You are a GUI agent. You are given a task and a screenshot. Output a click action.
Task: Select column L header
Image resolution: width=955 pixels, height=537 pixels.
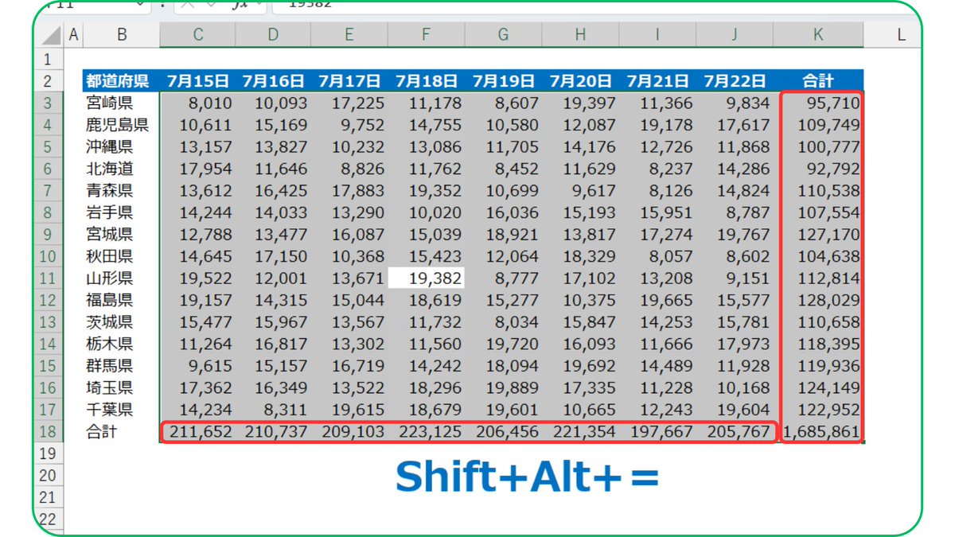[900, 34]
